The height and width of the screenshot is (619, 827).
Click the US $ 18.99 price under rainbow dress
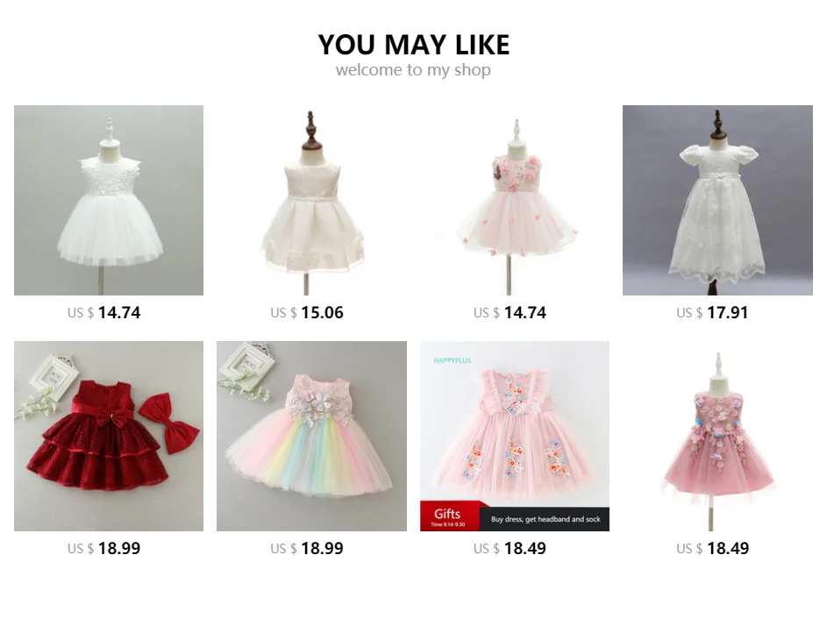pos(307,548)
